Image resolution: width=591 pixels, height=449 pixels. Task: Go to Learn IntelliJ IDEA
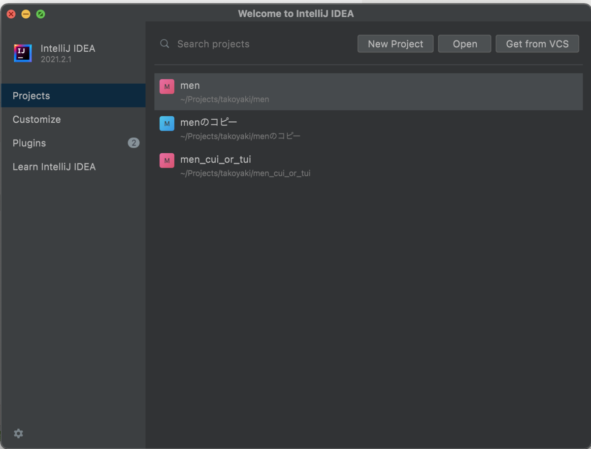coord(73,167)
